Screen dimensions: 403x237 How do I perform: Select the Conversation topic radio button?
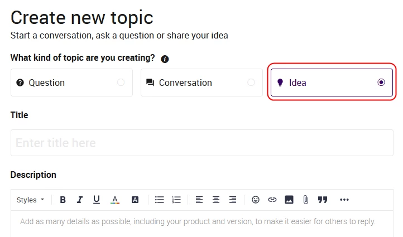pyautogui.click(x=251, y=83)
